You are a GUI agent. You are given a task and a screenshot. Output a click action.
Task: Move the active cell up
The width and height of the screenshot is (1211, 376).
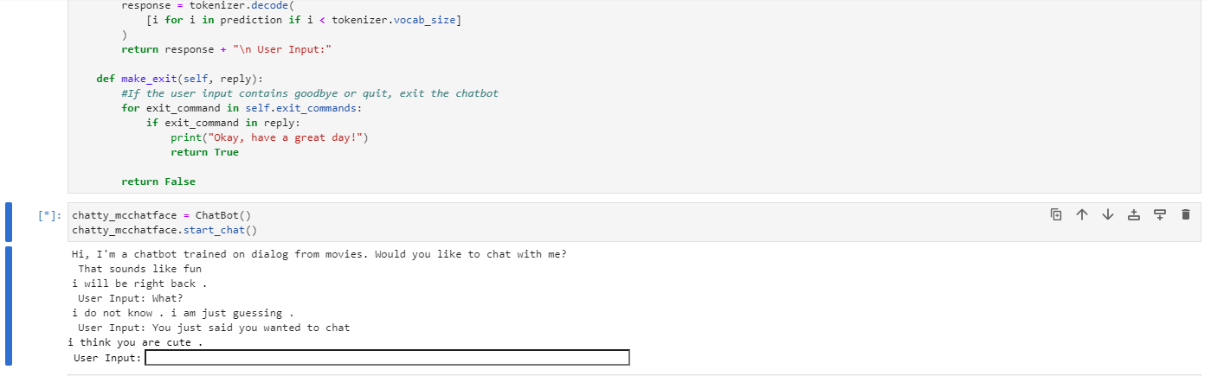point(1082,214)
